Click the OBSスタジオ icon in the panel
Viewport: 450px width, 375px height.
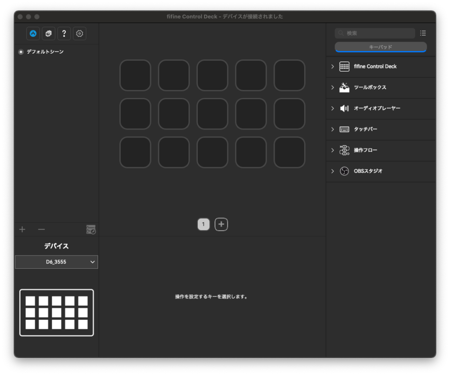[x=344, y=171]
